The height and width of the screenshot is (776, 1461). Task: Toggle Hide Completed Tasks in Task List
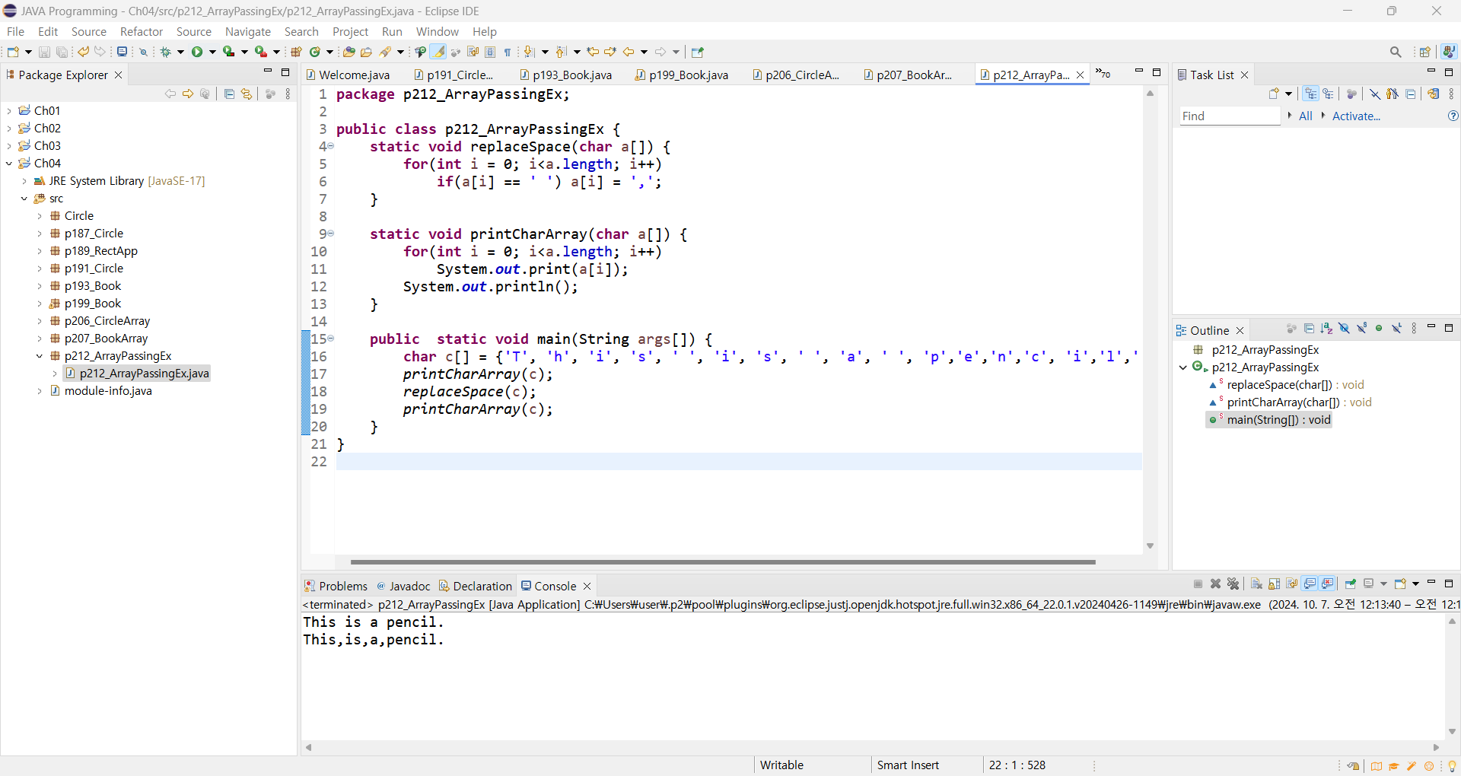(x=1375, y=94)
